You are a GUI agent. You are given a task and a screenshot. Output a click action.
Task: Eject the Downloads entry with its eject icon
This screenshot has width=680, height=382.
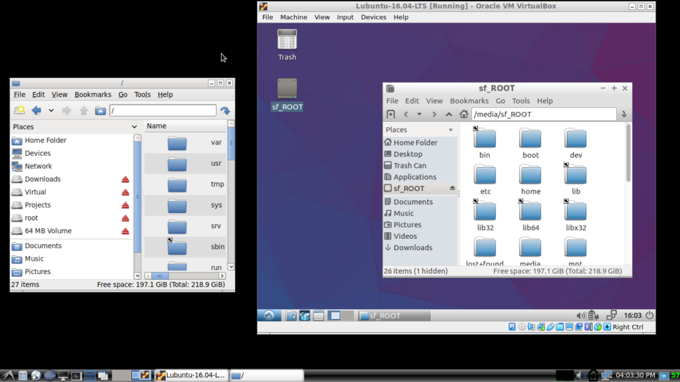[125, 179]
